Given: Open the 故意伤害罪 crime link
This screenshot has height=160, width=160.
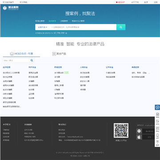Looking at the screenshot, I should coord(85,77).
